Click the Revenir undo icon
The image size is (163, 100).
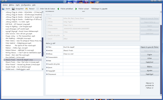pyautogui.click(x=26, y=9)
